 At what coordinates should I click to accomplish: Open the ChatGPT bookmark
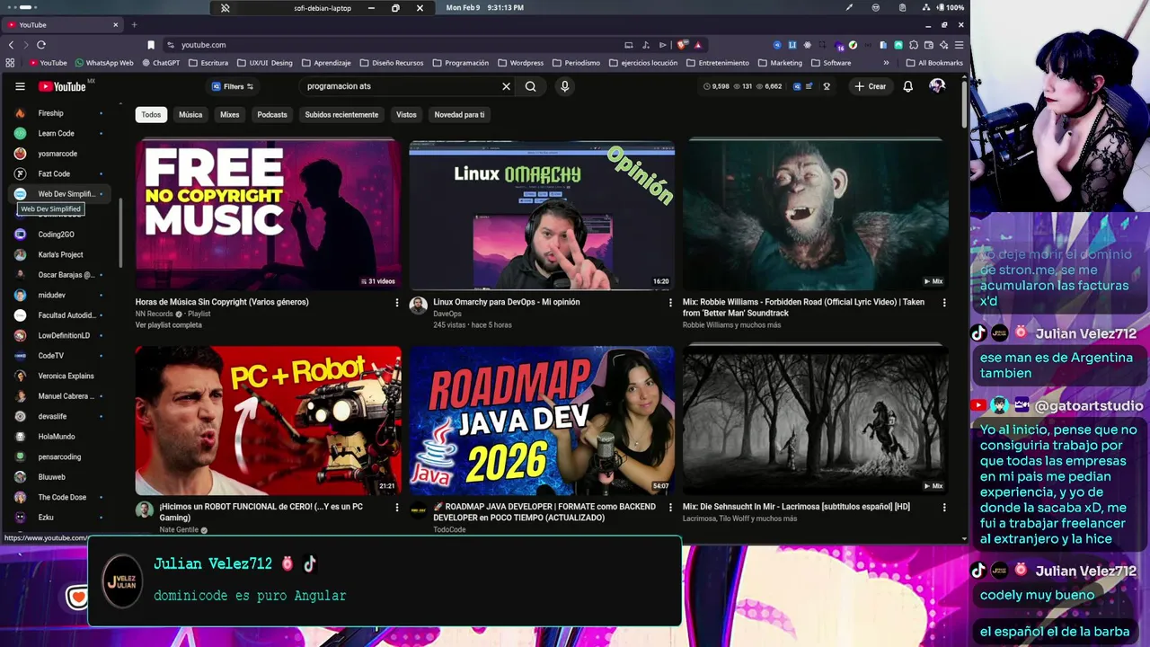click(x=160, y=63)
